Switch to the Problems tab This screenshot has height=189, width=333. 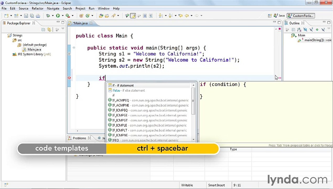[x=79, y=138]
